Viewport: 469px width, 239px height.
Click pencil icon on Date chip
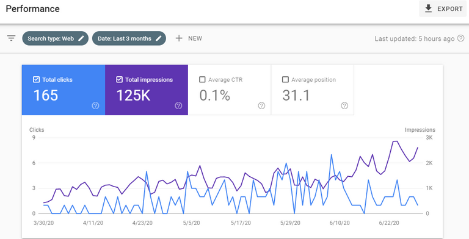(159, 38)
